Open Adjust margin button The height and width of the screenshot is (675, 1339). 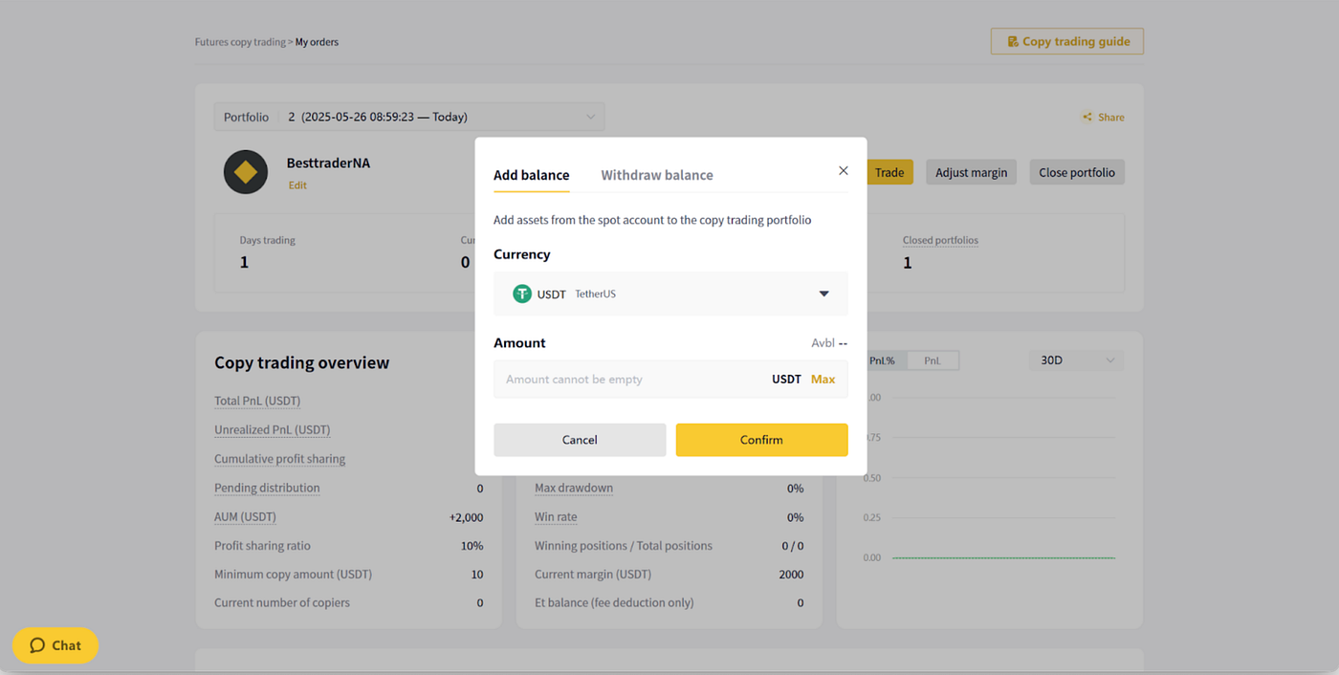pos(971,172)
